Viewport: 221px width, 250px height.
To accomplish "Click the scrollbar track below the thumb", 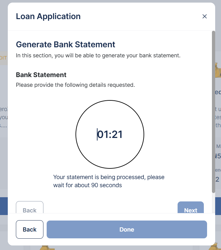I will pos(213,202).
